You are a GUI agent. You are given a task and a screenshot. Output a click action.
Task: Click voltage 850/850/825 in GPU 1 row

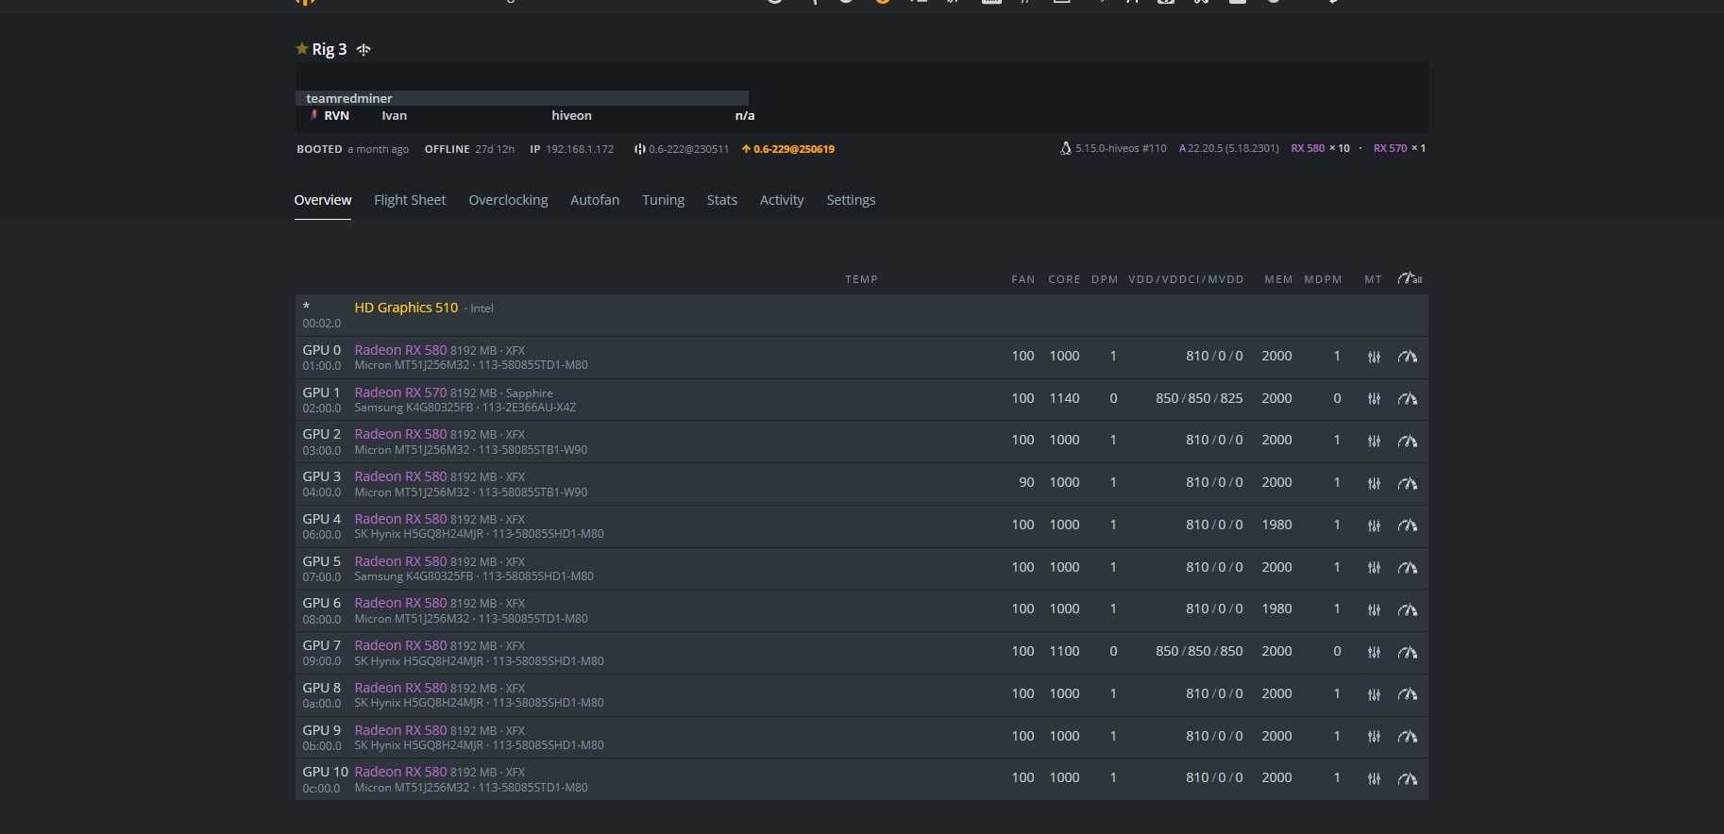pyautogui.click(x=1199, y=398)
